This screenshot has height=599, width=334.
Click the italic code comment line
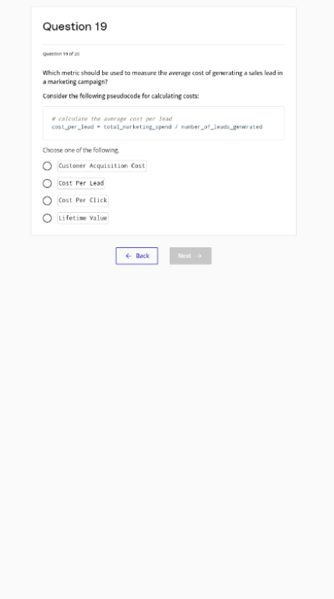pyautogui.click(x=111, y=119)
